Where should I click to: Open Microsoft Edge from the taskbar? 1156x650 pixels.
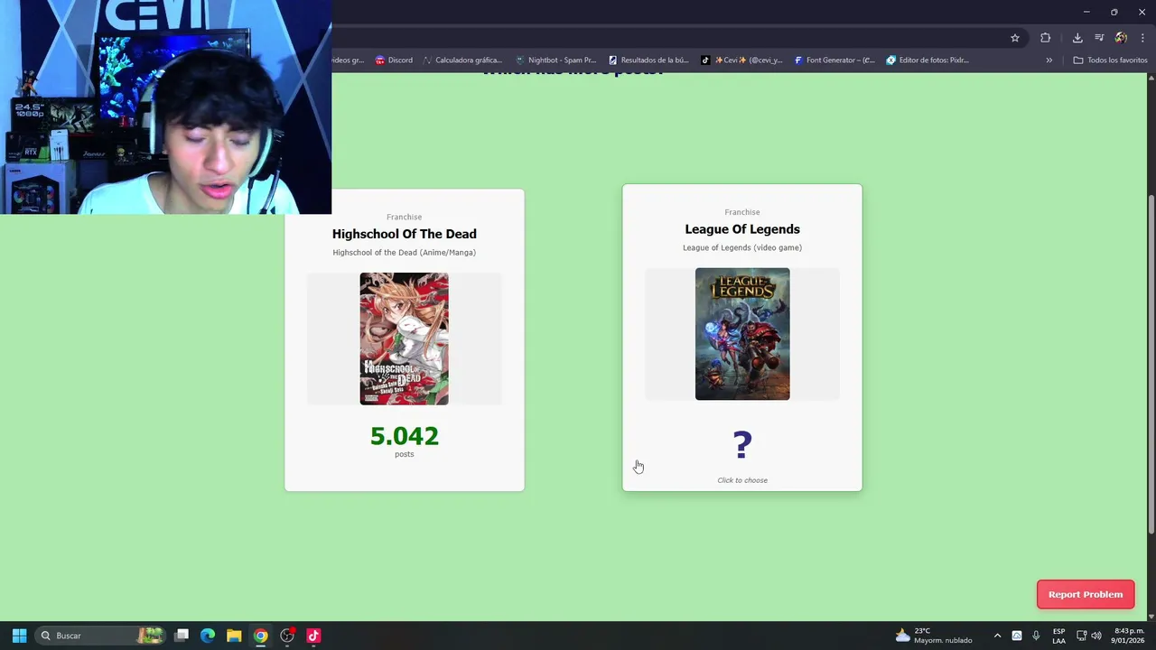click(208, 636)
